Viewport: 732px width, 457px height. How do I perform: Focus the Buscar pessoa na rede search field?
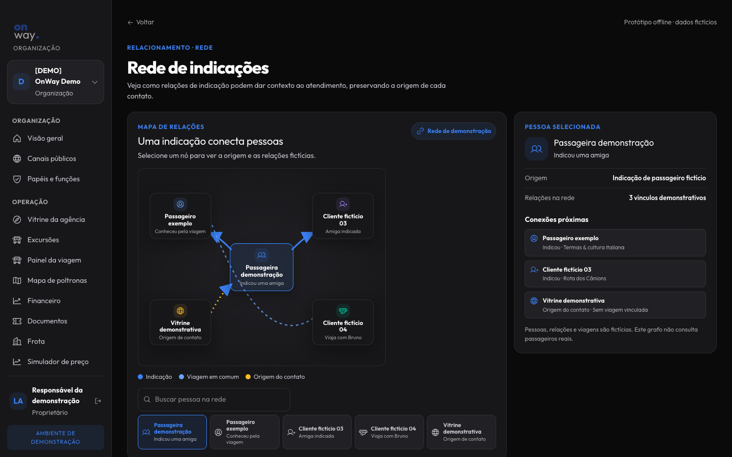pyautogui.click(x=214, y=400)
